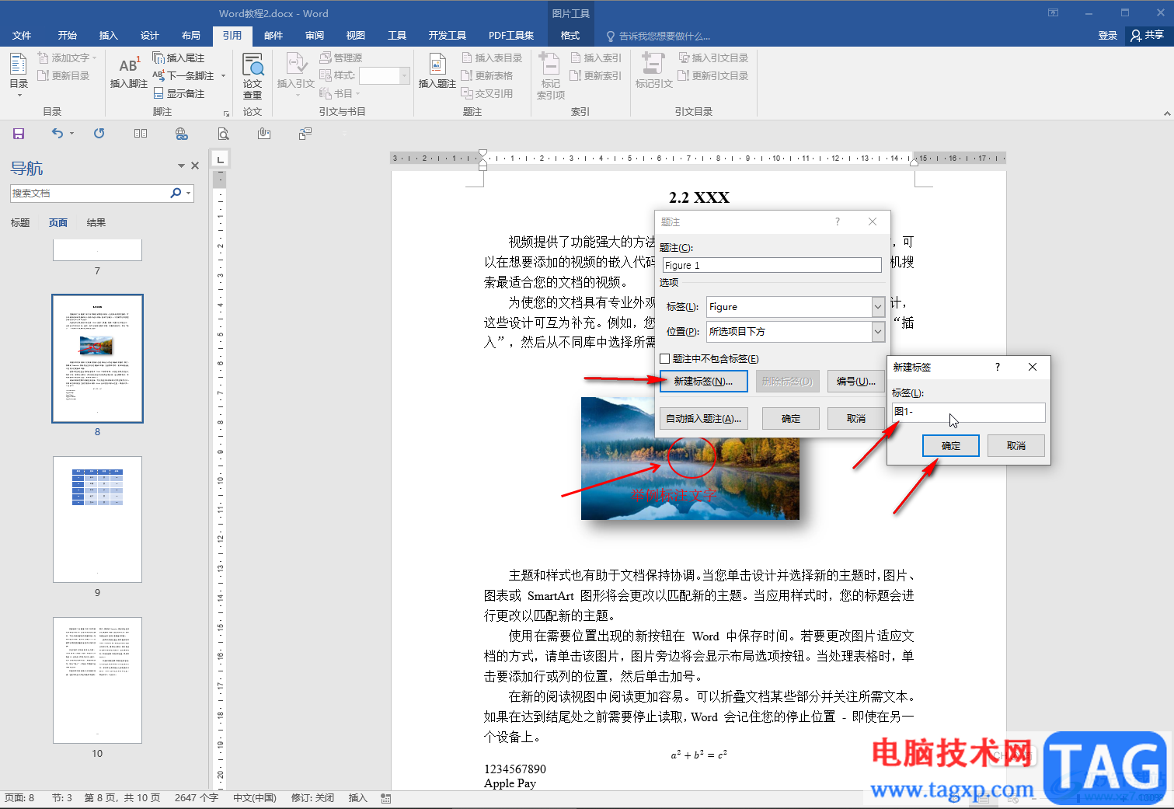1174x809 pixels.
Task: Open the search options dropdown in navigation pane
Action: 189,194
